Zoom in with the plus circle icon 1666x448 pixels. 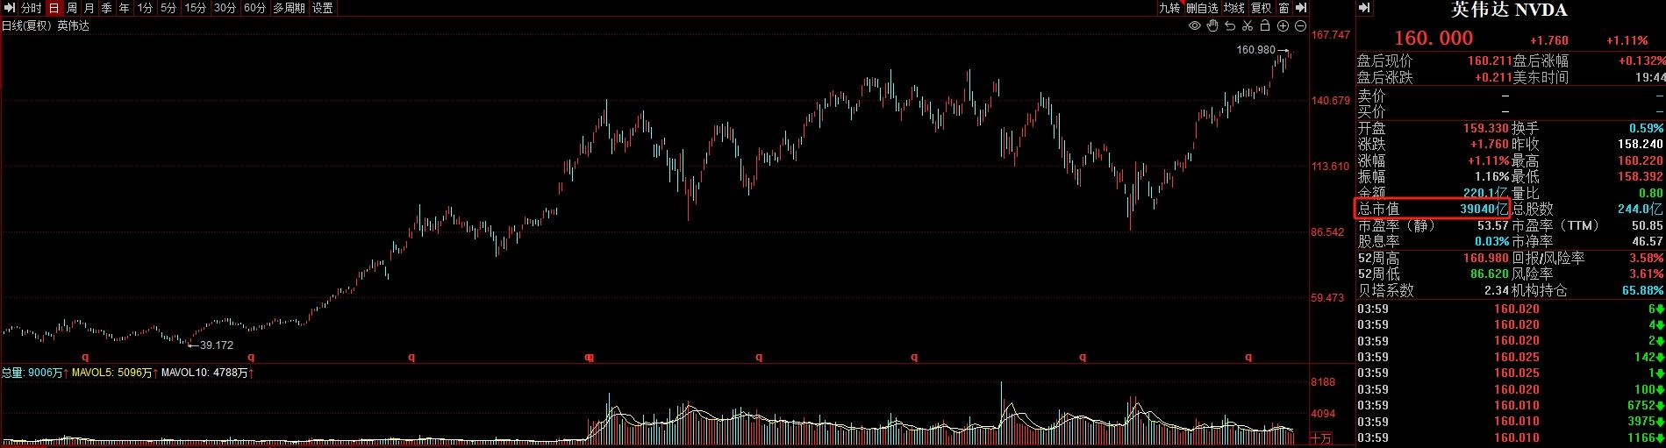(1283, 26)
